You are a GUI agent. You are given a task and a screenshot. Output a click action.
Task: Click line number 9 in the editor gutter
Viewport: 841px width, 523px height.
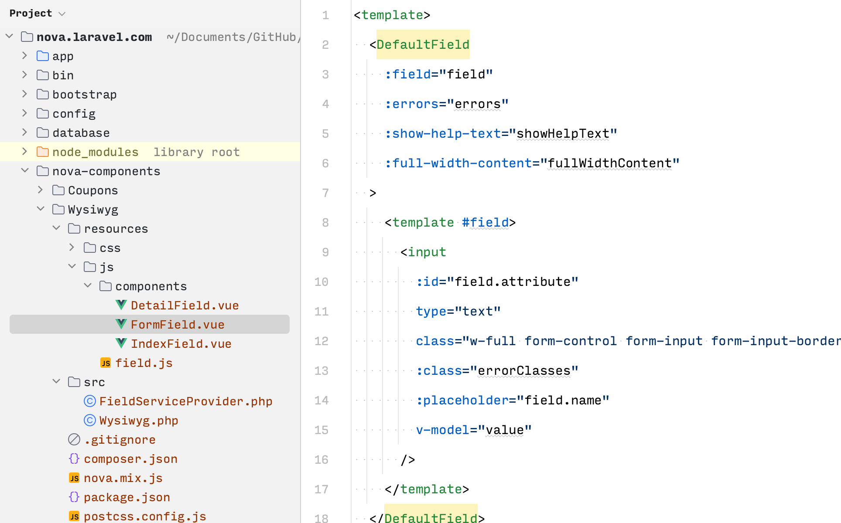325,252
